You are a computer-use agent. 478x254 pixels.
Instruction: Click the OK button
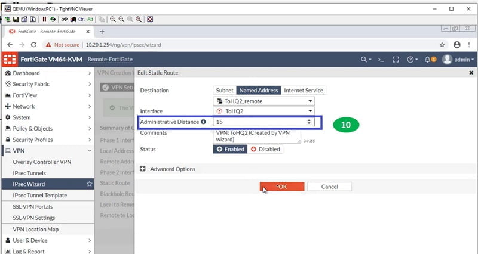coord(282,187)
